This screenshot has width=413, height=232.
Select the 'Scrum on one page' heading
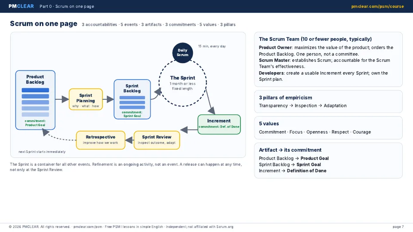[43, 24]
